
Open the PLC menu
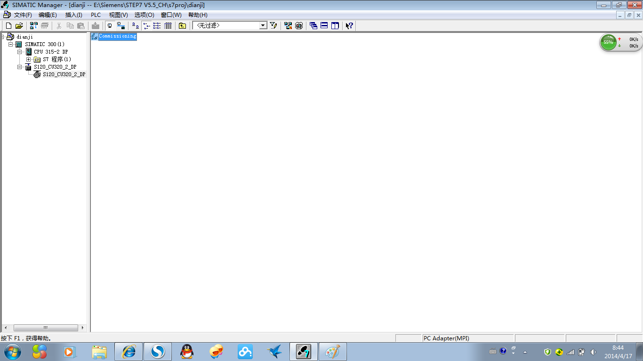tap(96, 15)
